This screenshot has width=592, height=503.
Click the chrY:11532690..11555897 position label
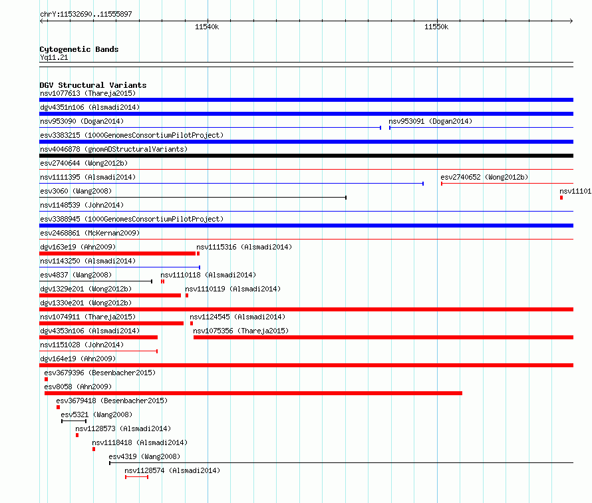pos(86,14)
